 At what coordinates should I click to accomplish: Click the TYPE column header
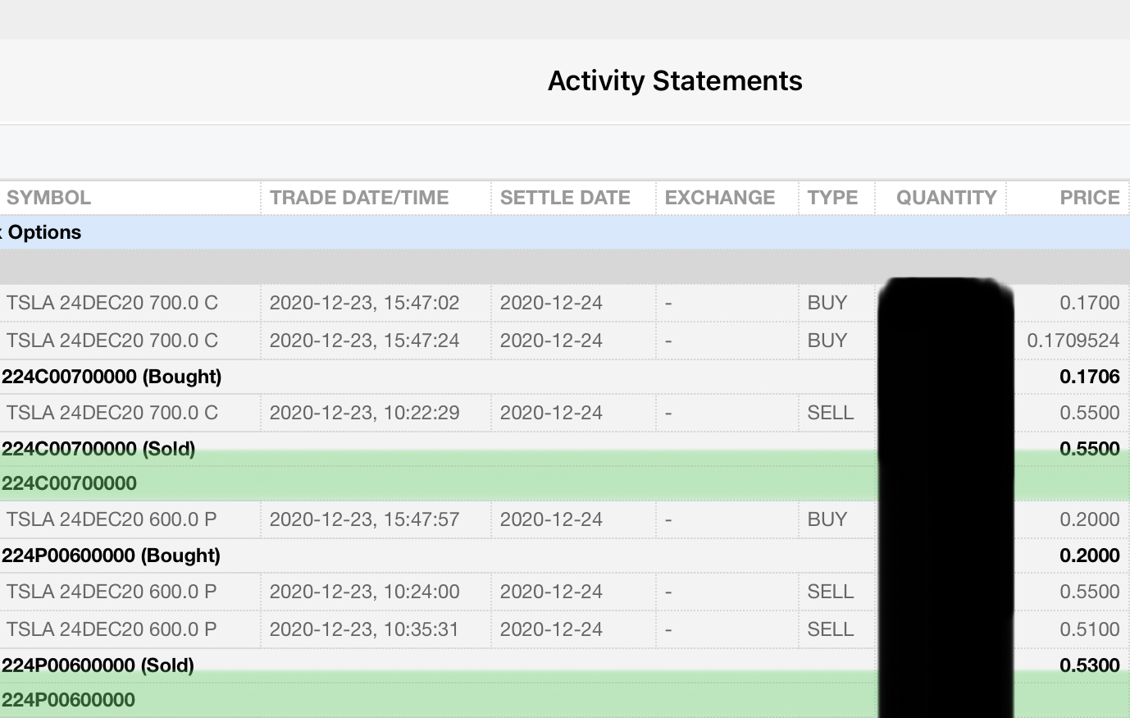point(832,198)
